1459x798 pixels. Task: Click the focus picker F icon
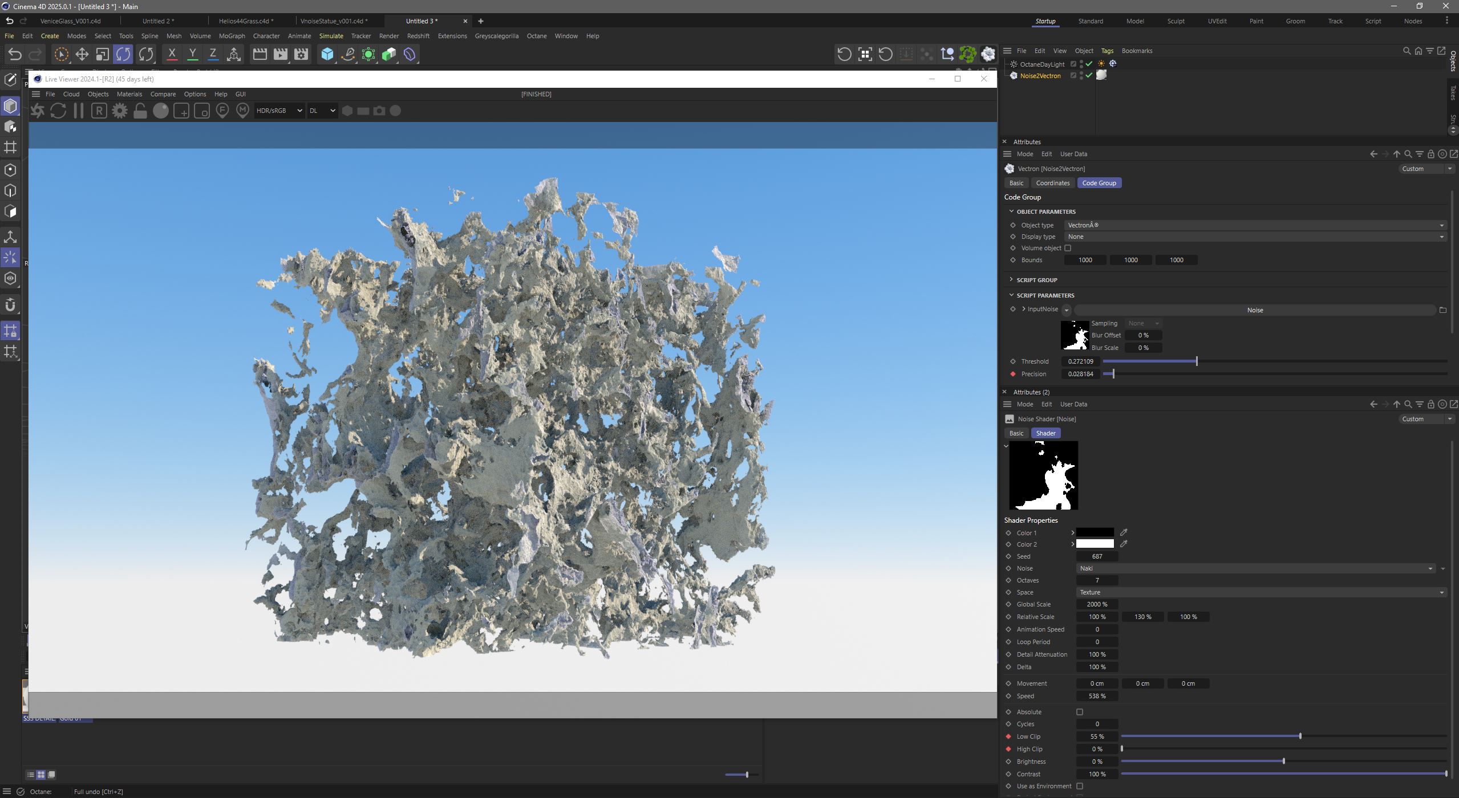pos(222,111)
